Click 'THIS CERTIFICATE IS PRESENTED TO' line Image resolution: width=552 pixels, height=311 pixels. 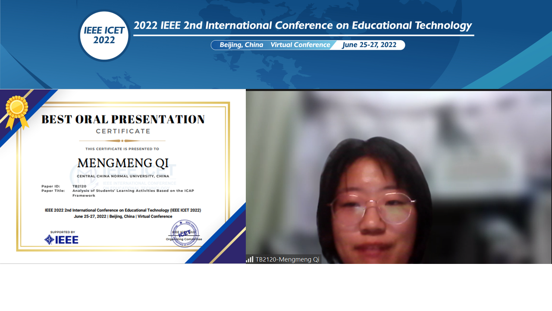[122, 149]
